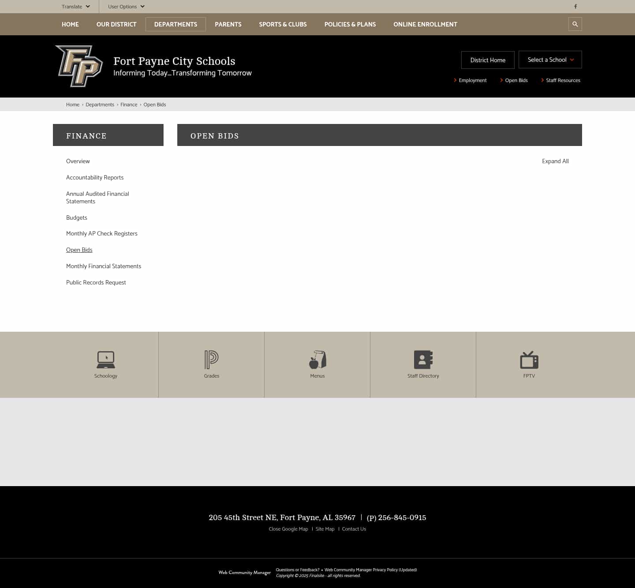This screenshot has height=588, width=635.
Task: Open the Policies & Plans menu
Action: coord(350,24)
